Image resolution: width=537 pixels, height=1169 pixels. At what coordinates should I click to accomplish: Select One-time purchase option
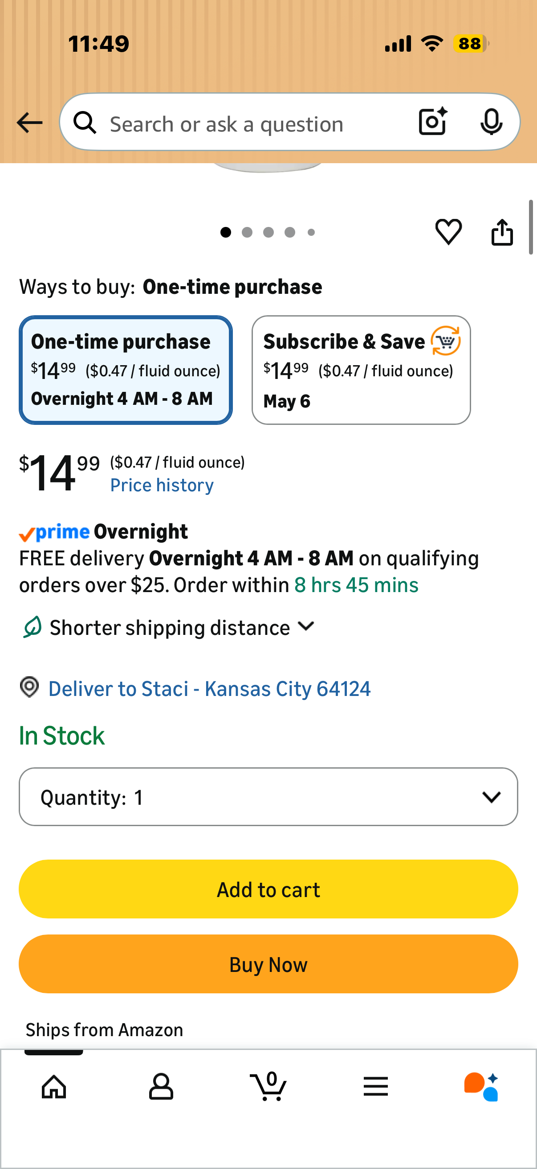click(x=126, y=370)
